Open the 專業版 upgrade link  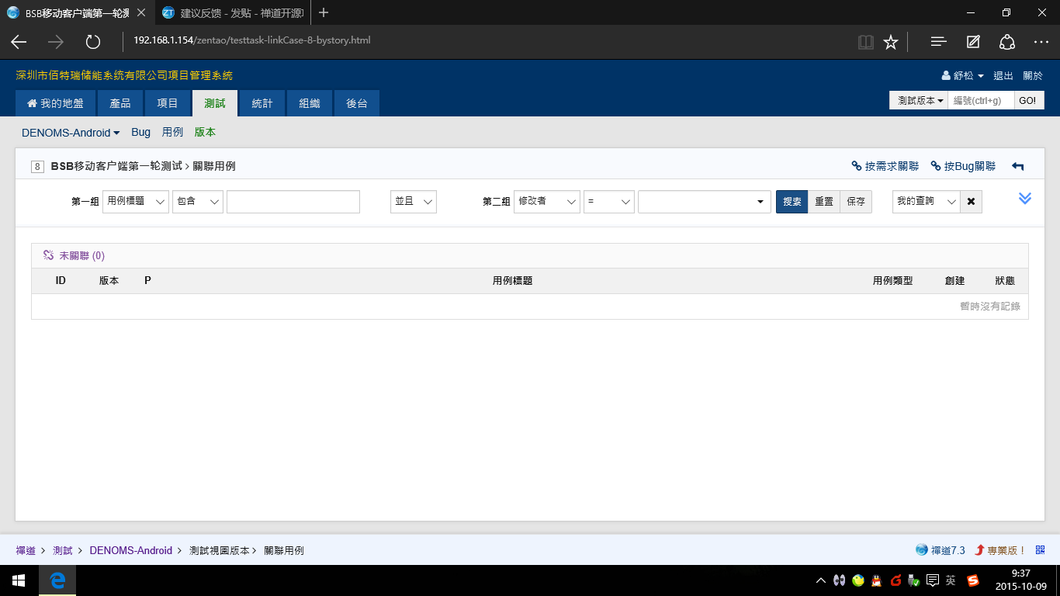coord(1001,550)
